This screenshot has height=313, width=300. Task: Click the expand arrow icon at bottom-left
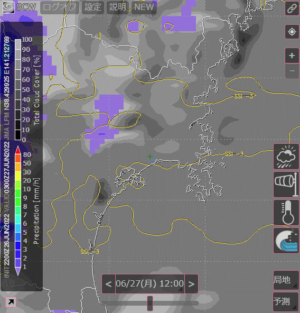[x=11, y=302]
